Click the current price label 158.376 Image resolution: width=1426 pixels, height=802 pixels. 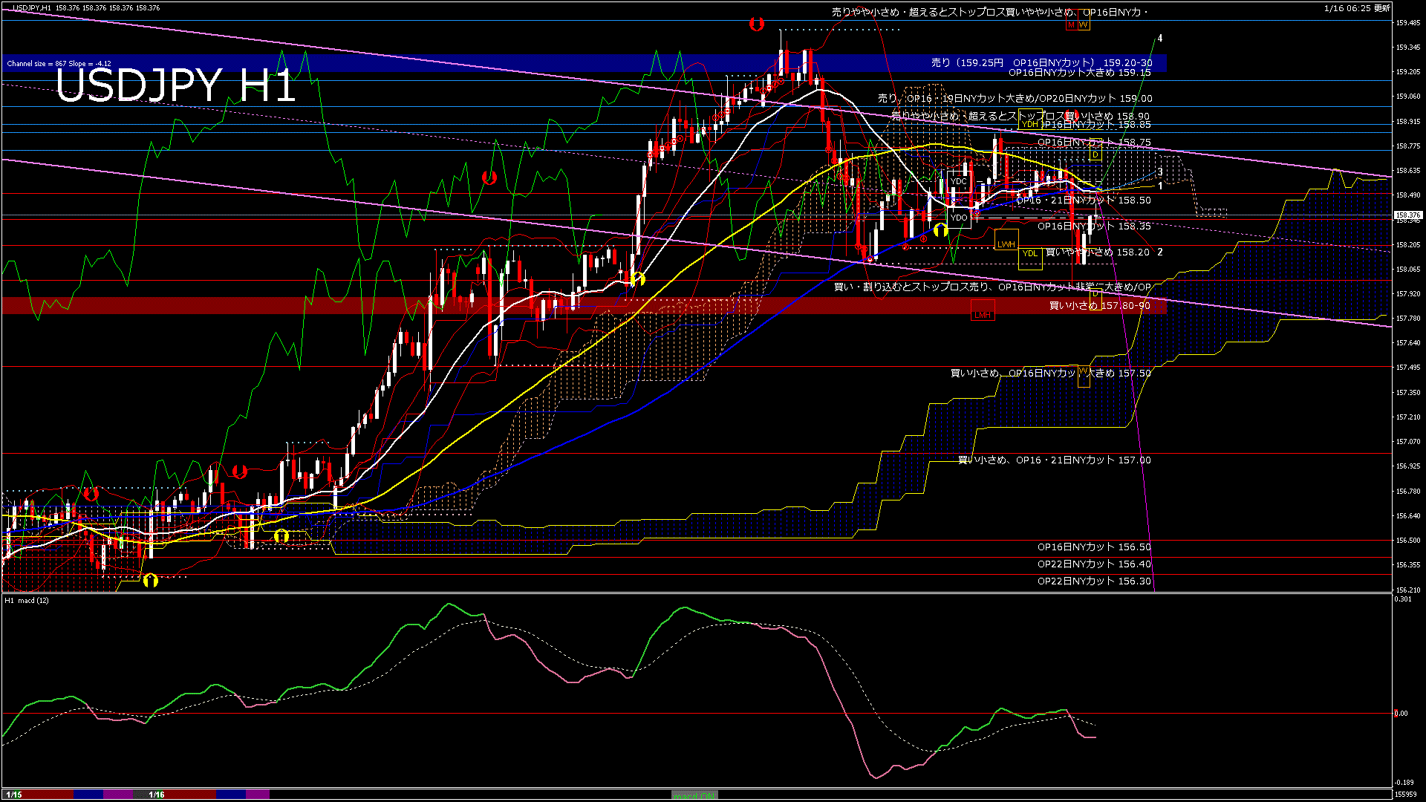click(1407, 215)
